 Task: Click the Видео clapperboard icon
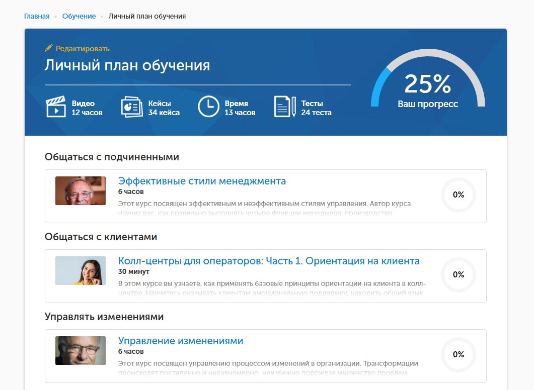point(56,107)
